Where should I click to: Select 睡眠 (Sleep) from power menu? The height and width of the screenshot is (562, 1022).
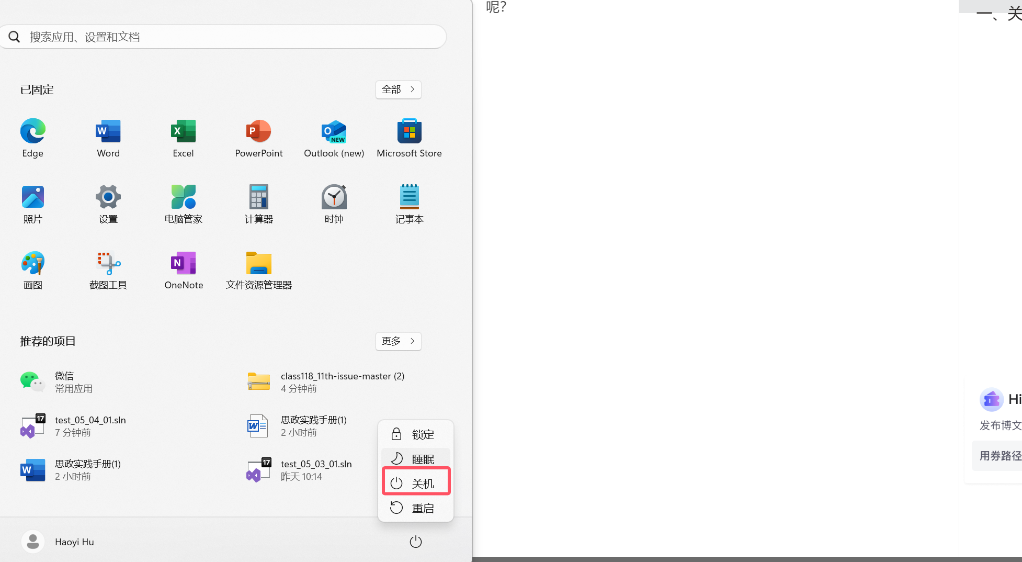(416, 459)
